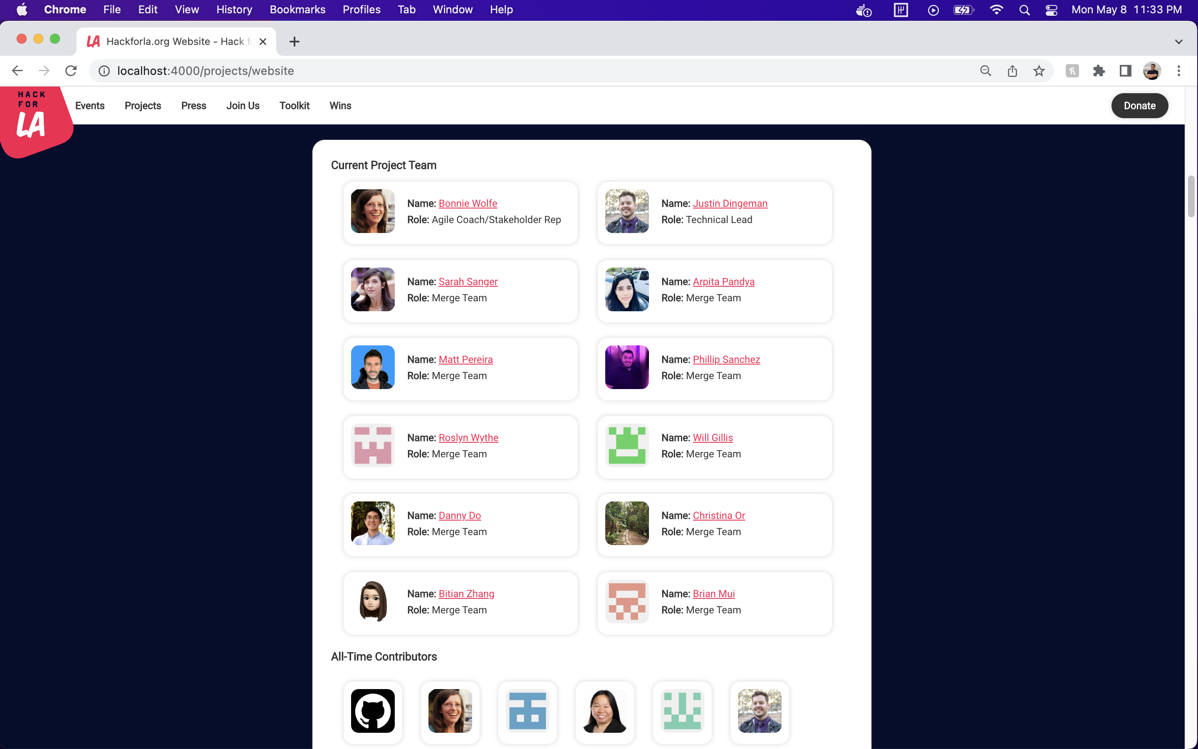Image resolution: width=1198 pixels, height=749 pixels.
Task: Bookmark this page with star icon
Action: (x=1039, y=71)
